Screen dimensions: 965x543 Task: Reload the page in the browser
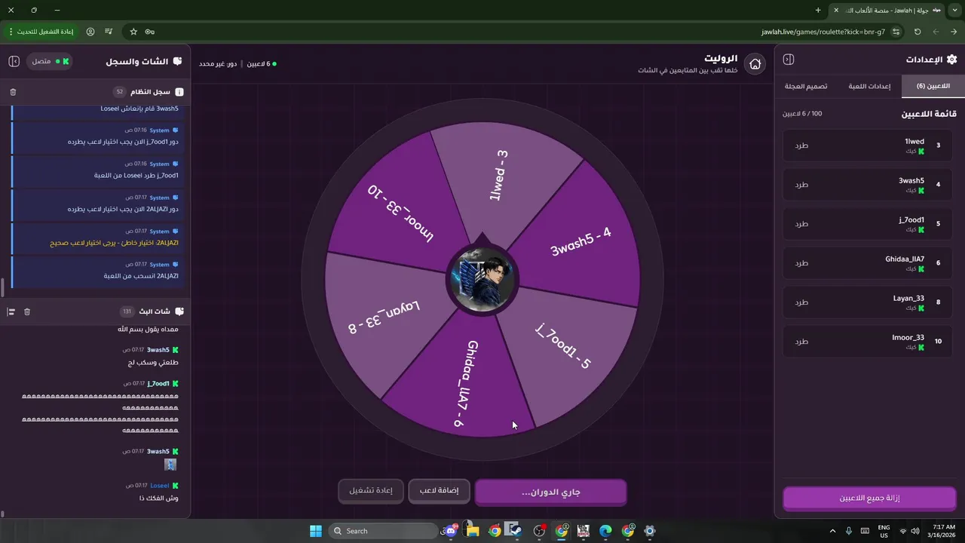(x=918, y=32)
